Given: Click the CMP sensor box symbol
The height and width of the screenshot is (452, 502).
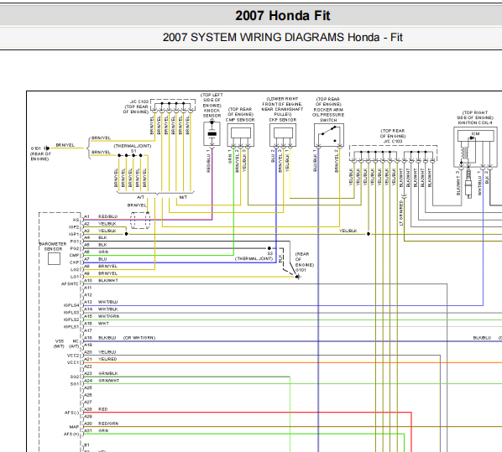Looking at the screenshot, I should click(x=241, y=135).
